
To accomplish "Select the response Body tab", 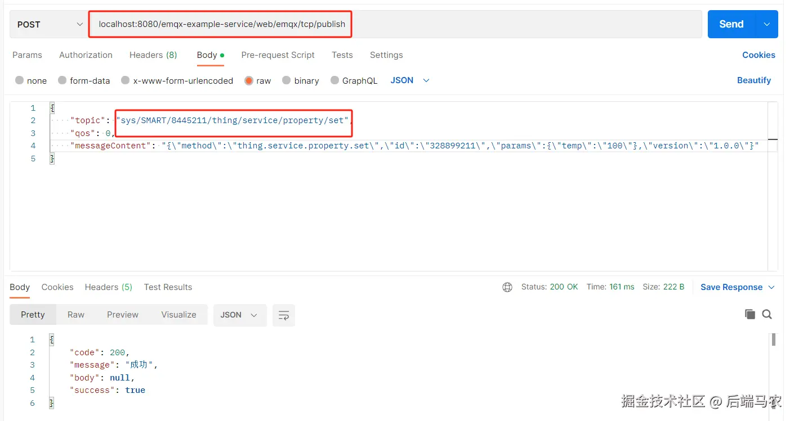I will pyautogui.click(x=20, y=287).
